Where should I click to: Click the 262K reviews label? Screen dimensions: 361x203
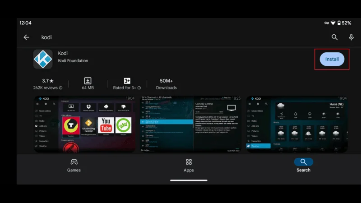point(46,88)
